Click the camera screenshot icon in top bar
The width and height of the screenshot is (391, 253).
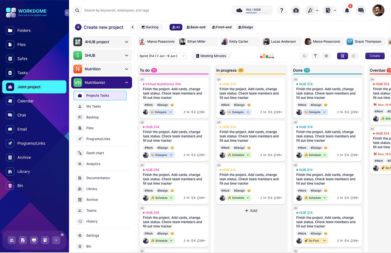point(296,10)
